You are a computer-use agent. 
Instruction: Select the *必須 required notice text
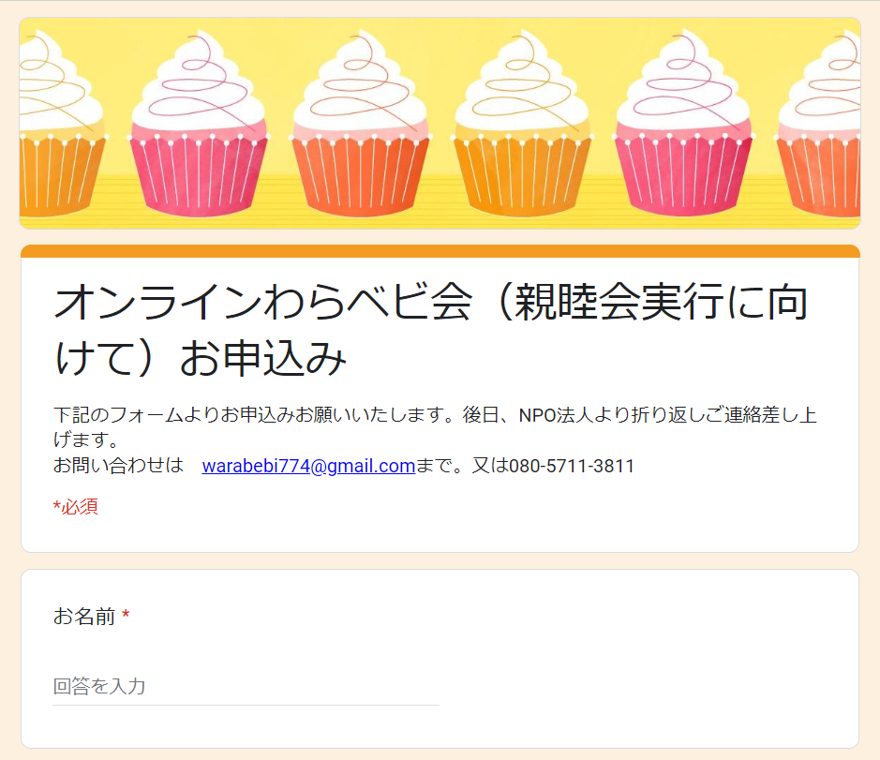point(76,506)
